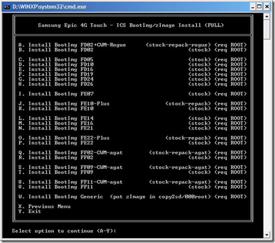The image size is (275, 243).
Task: Click the scrollbar down arrow
Action: pos(267,235)
